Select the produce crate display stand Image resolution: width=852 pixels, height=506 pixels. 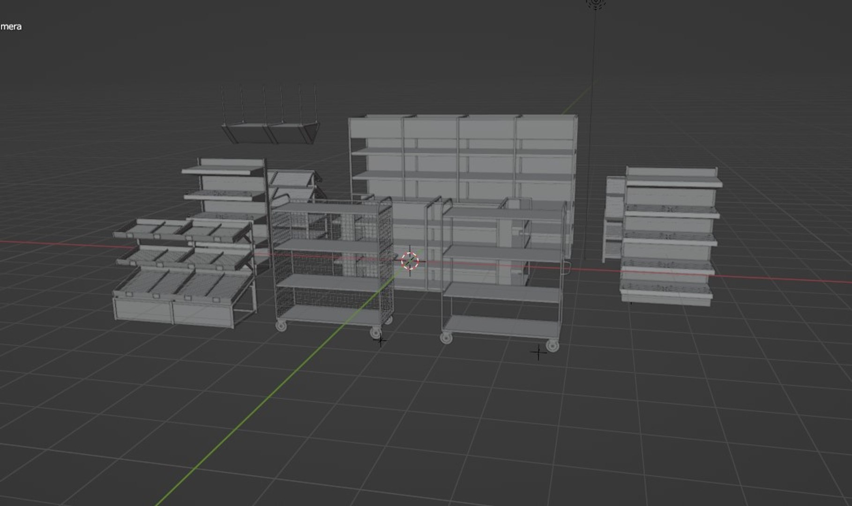click(x=185, y=273)
